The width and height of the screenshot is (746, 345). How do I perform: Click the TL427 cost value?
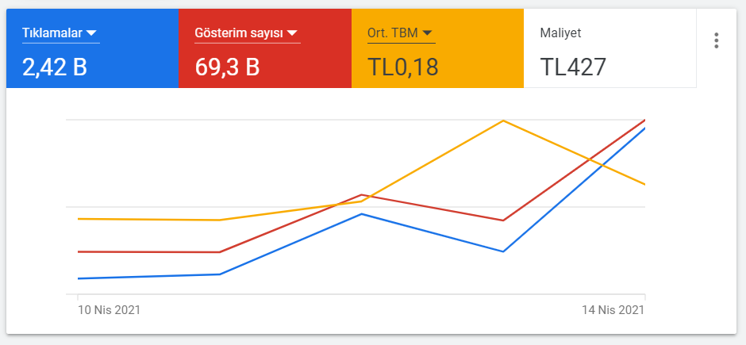[573, 67]
